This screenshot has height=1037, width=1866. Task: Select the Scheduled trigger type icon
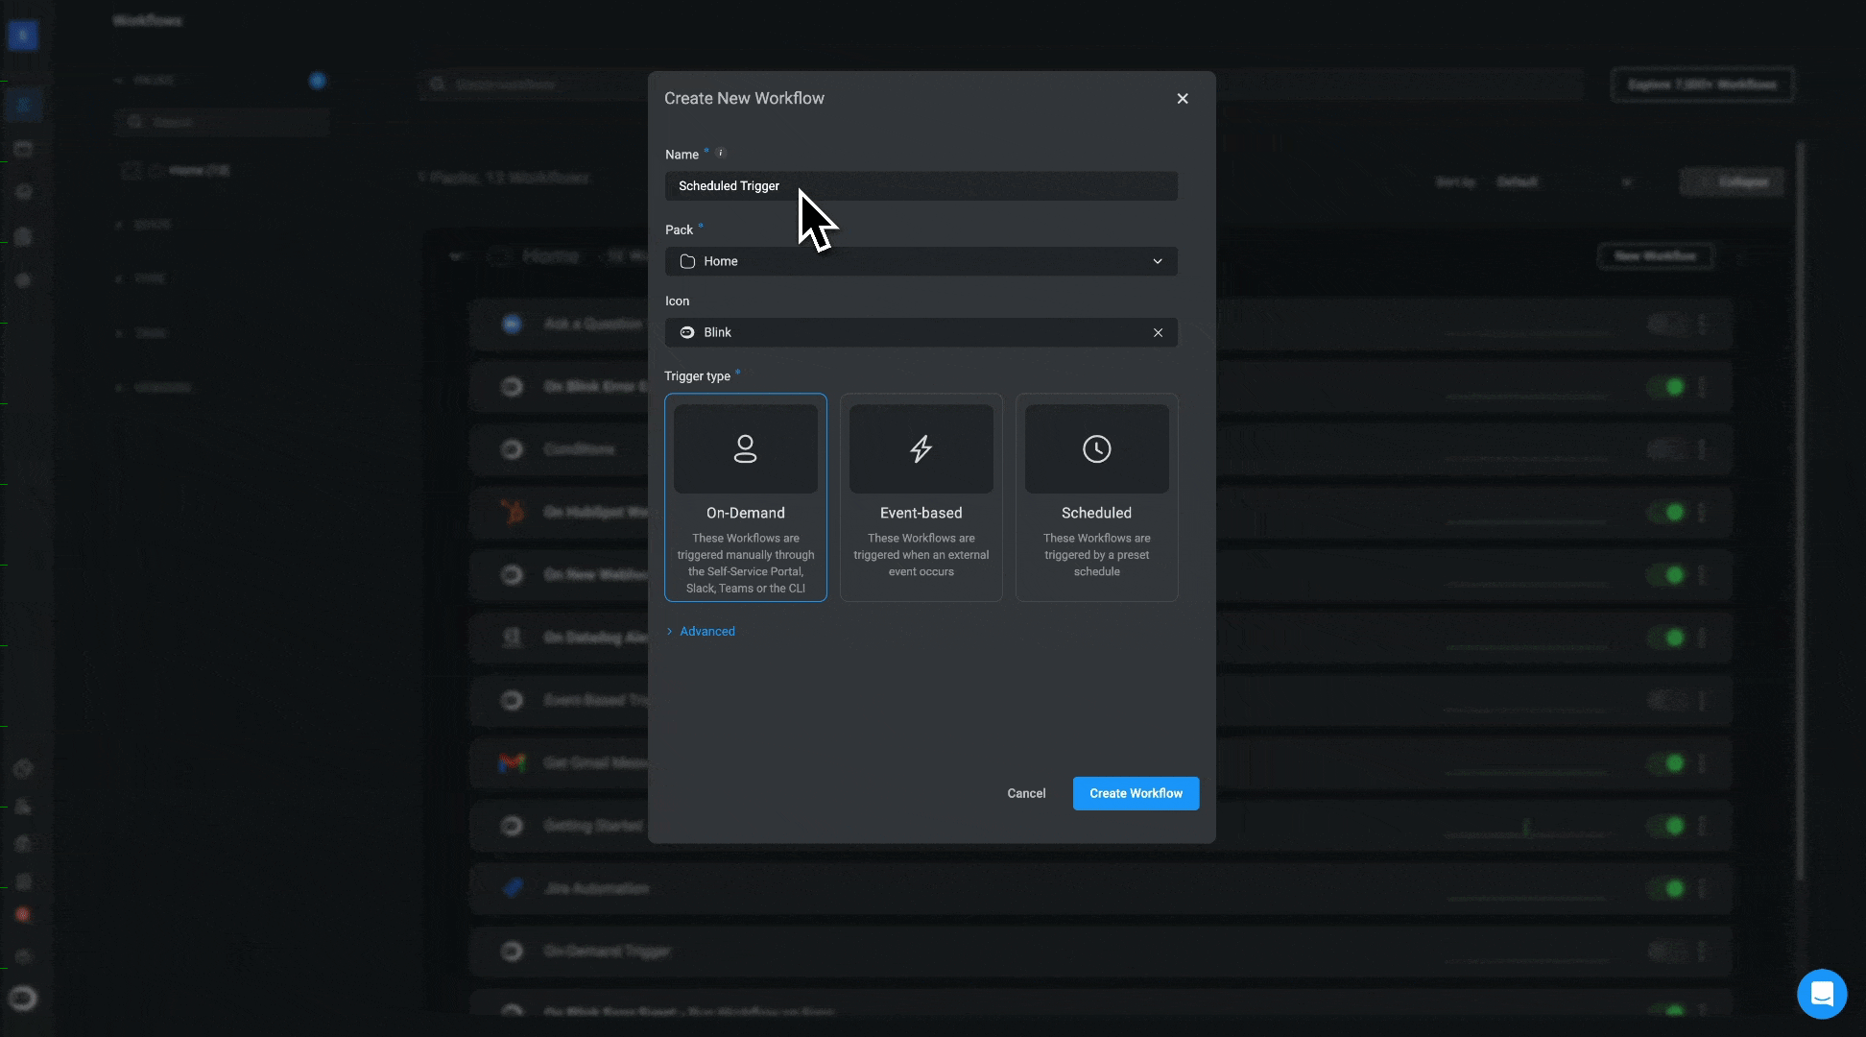[1096, 448]
